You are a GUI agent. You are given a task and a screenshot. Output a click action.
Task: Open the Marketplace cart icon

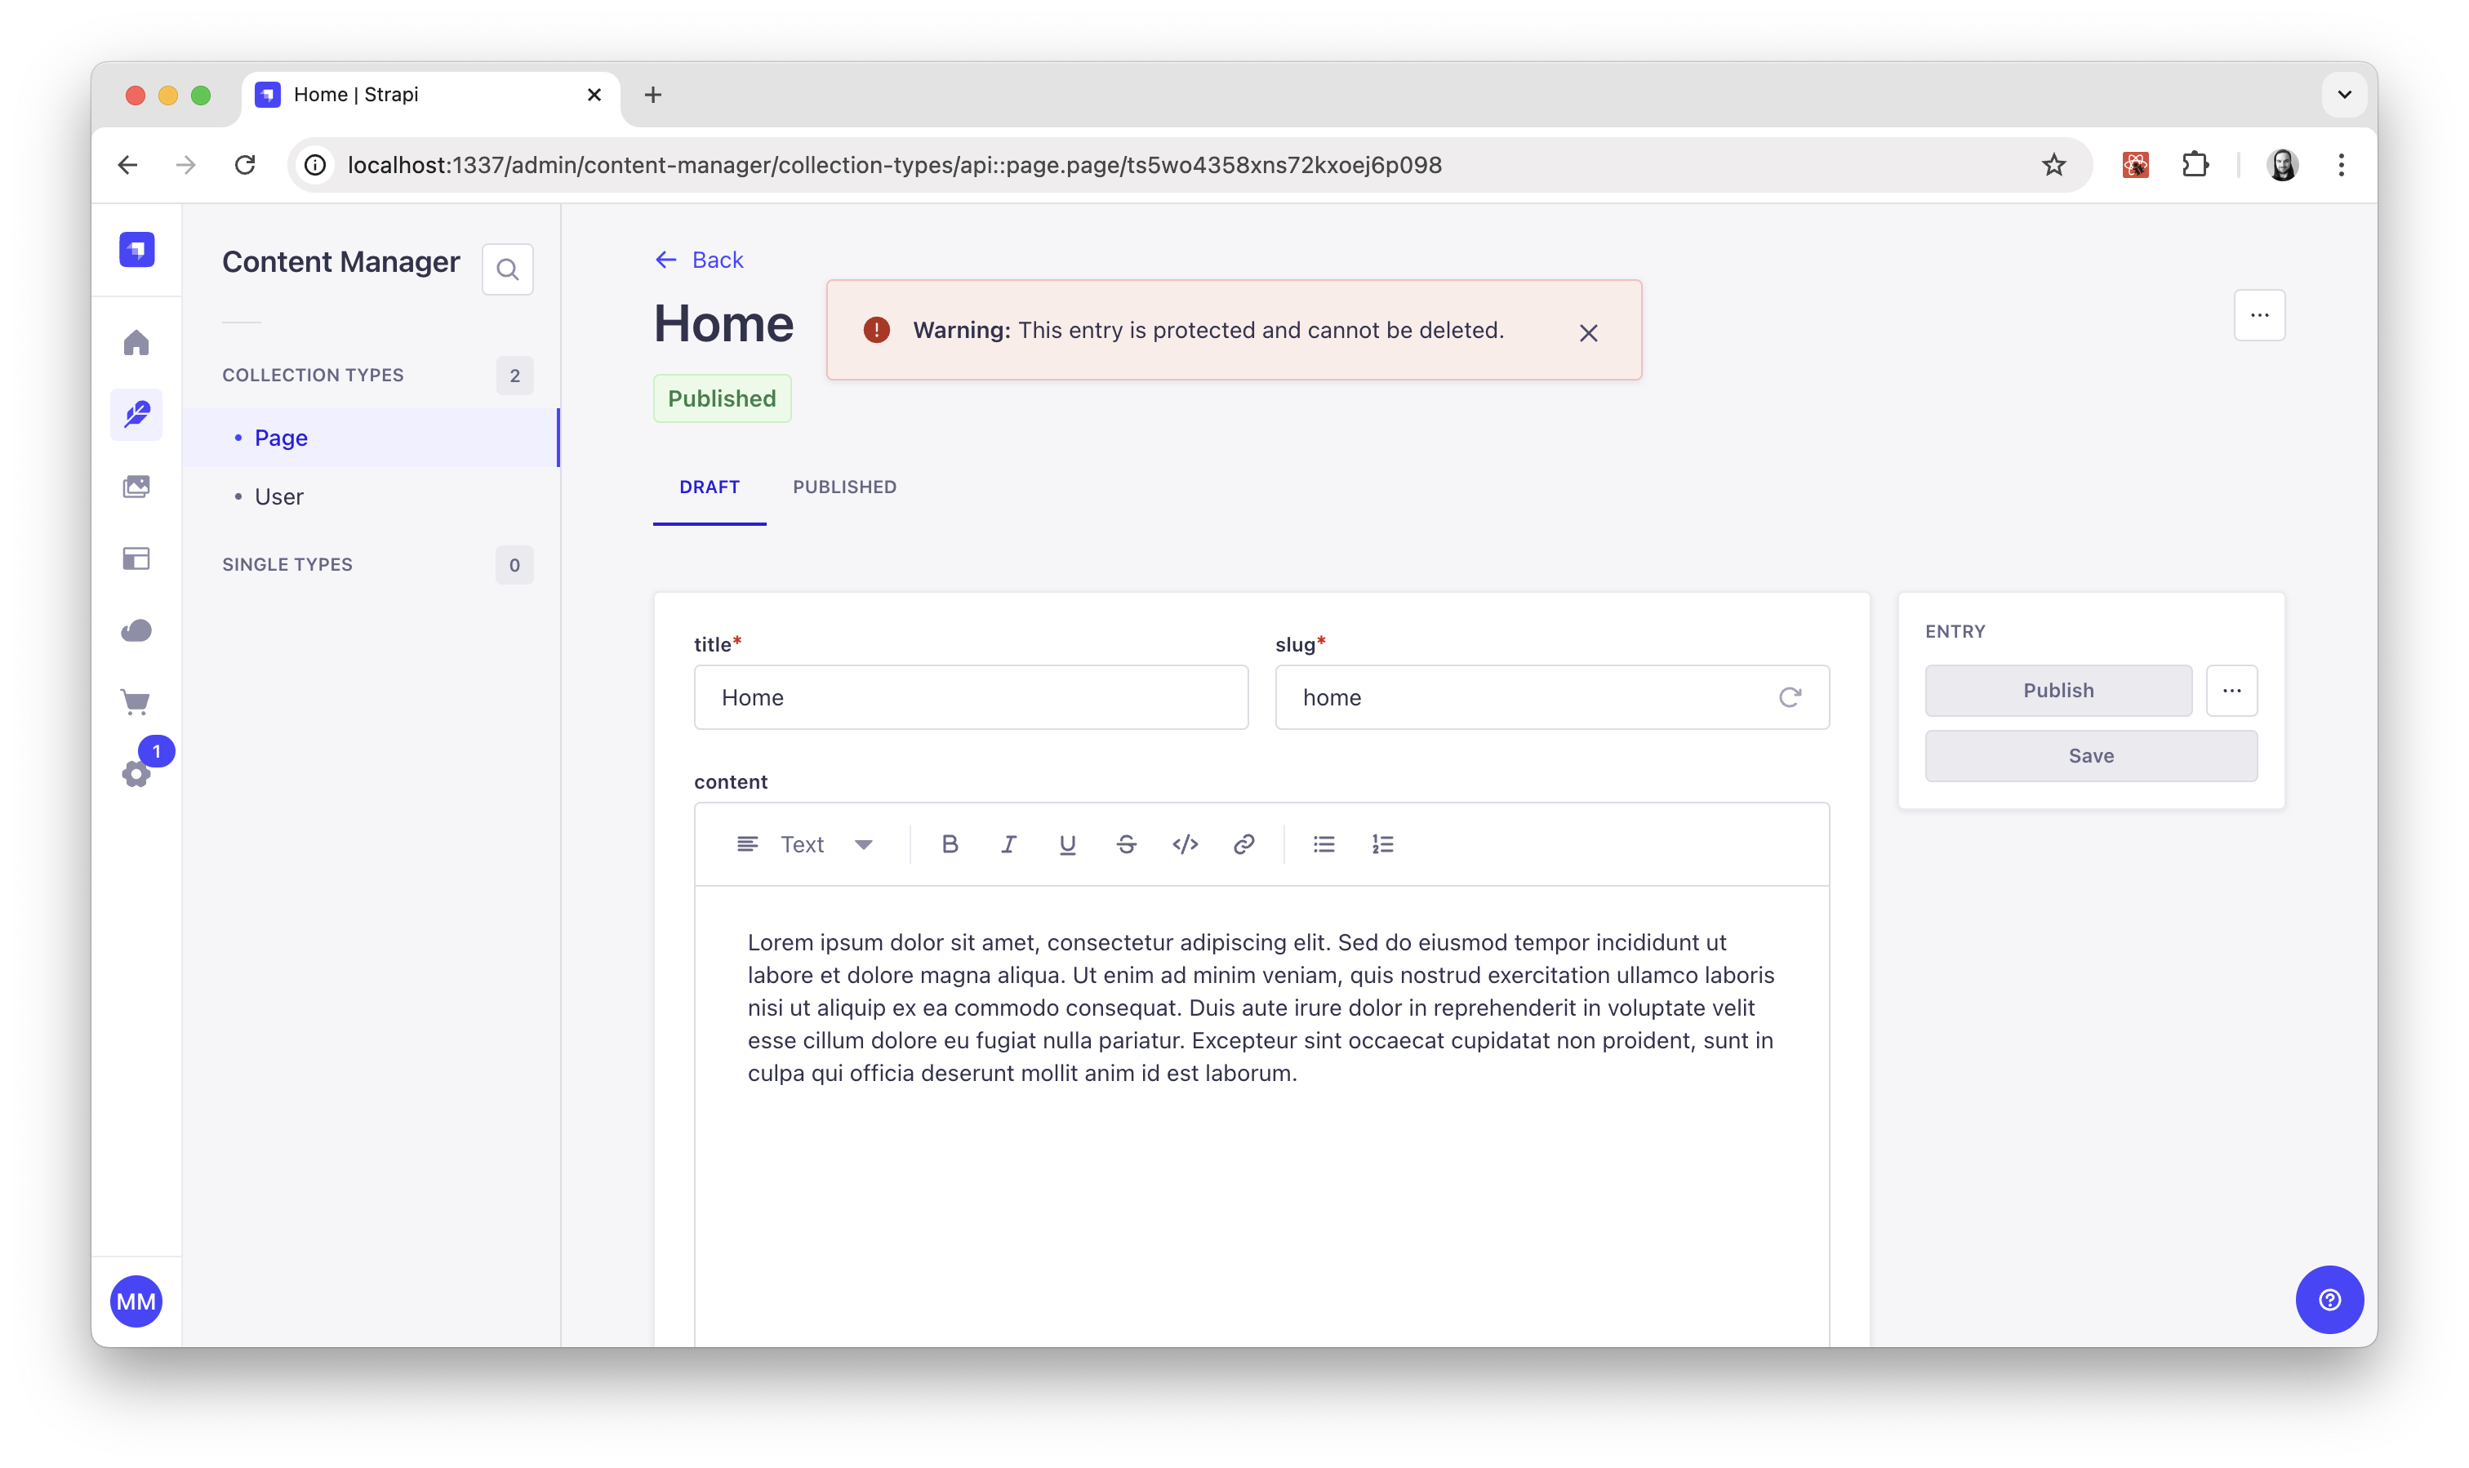coord(136,702)
